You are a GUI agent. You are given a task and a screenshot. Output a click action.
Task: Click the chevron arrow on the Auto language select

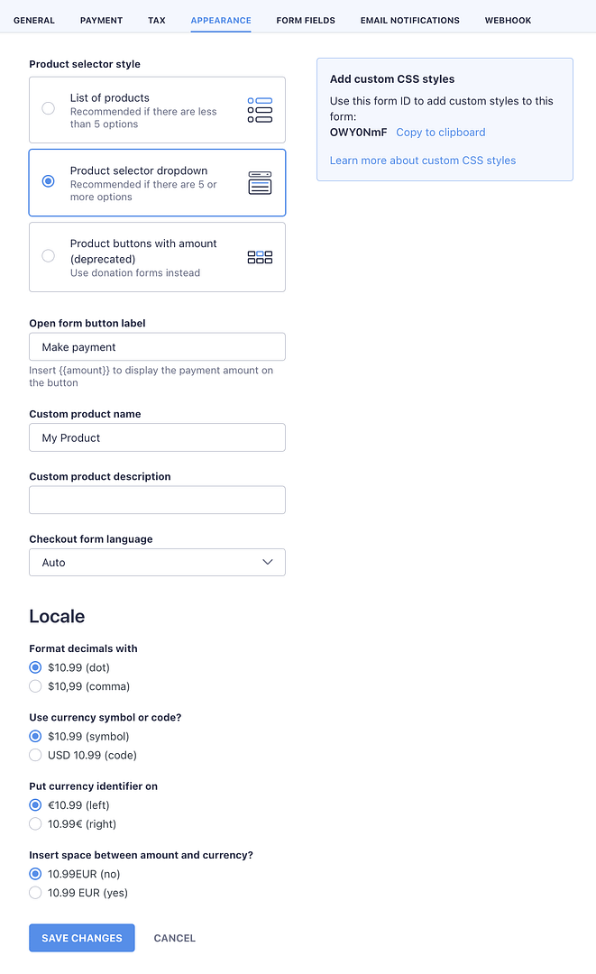[x=267, y=563]
